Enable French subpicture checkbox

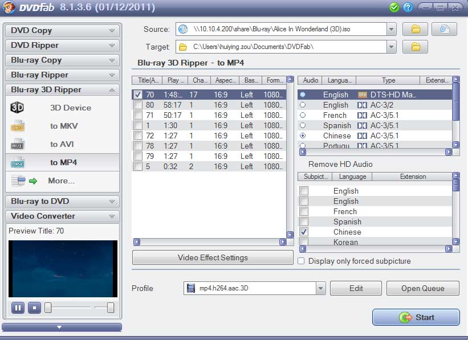(x=304, y=211)
